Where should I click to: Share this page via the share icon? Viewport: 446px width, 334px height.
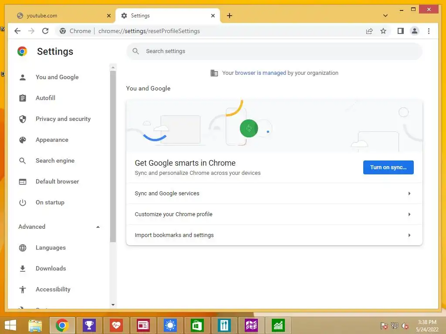[369, 31]
